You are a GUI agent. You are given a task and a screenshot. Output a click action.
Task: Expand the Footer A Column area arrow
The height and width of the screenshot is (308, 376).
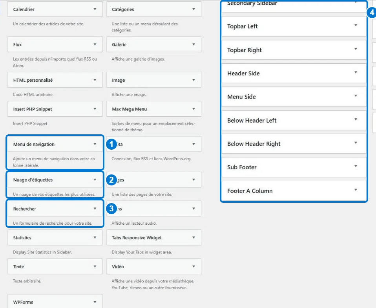click(x=356, y=190)
